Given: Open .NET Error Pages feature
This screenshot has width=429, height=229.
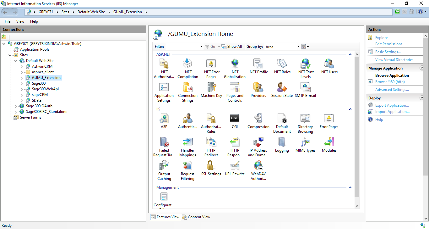Looking at the screenshot, I should click(211, 69).
